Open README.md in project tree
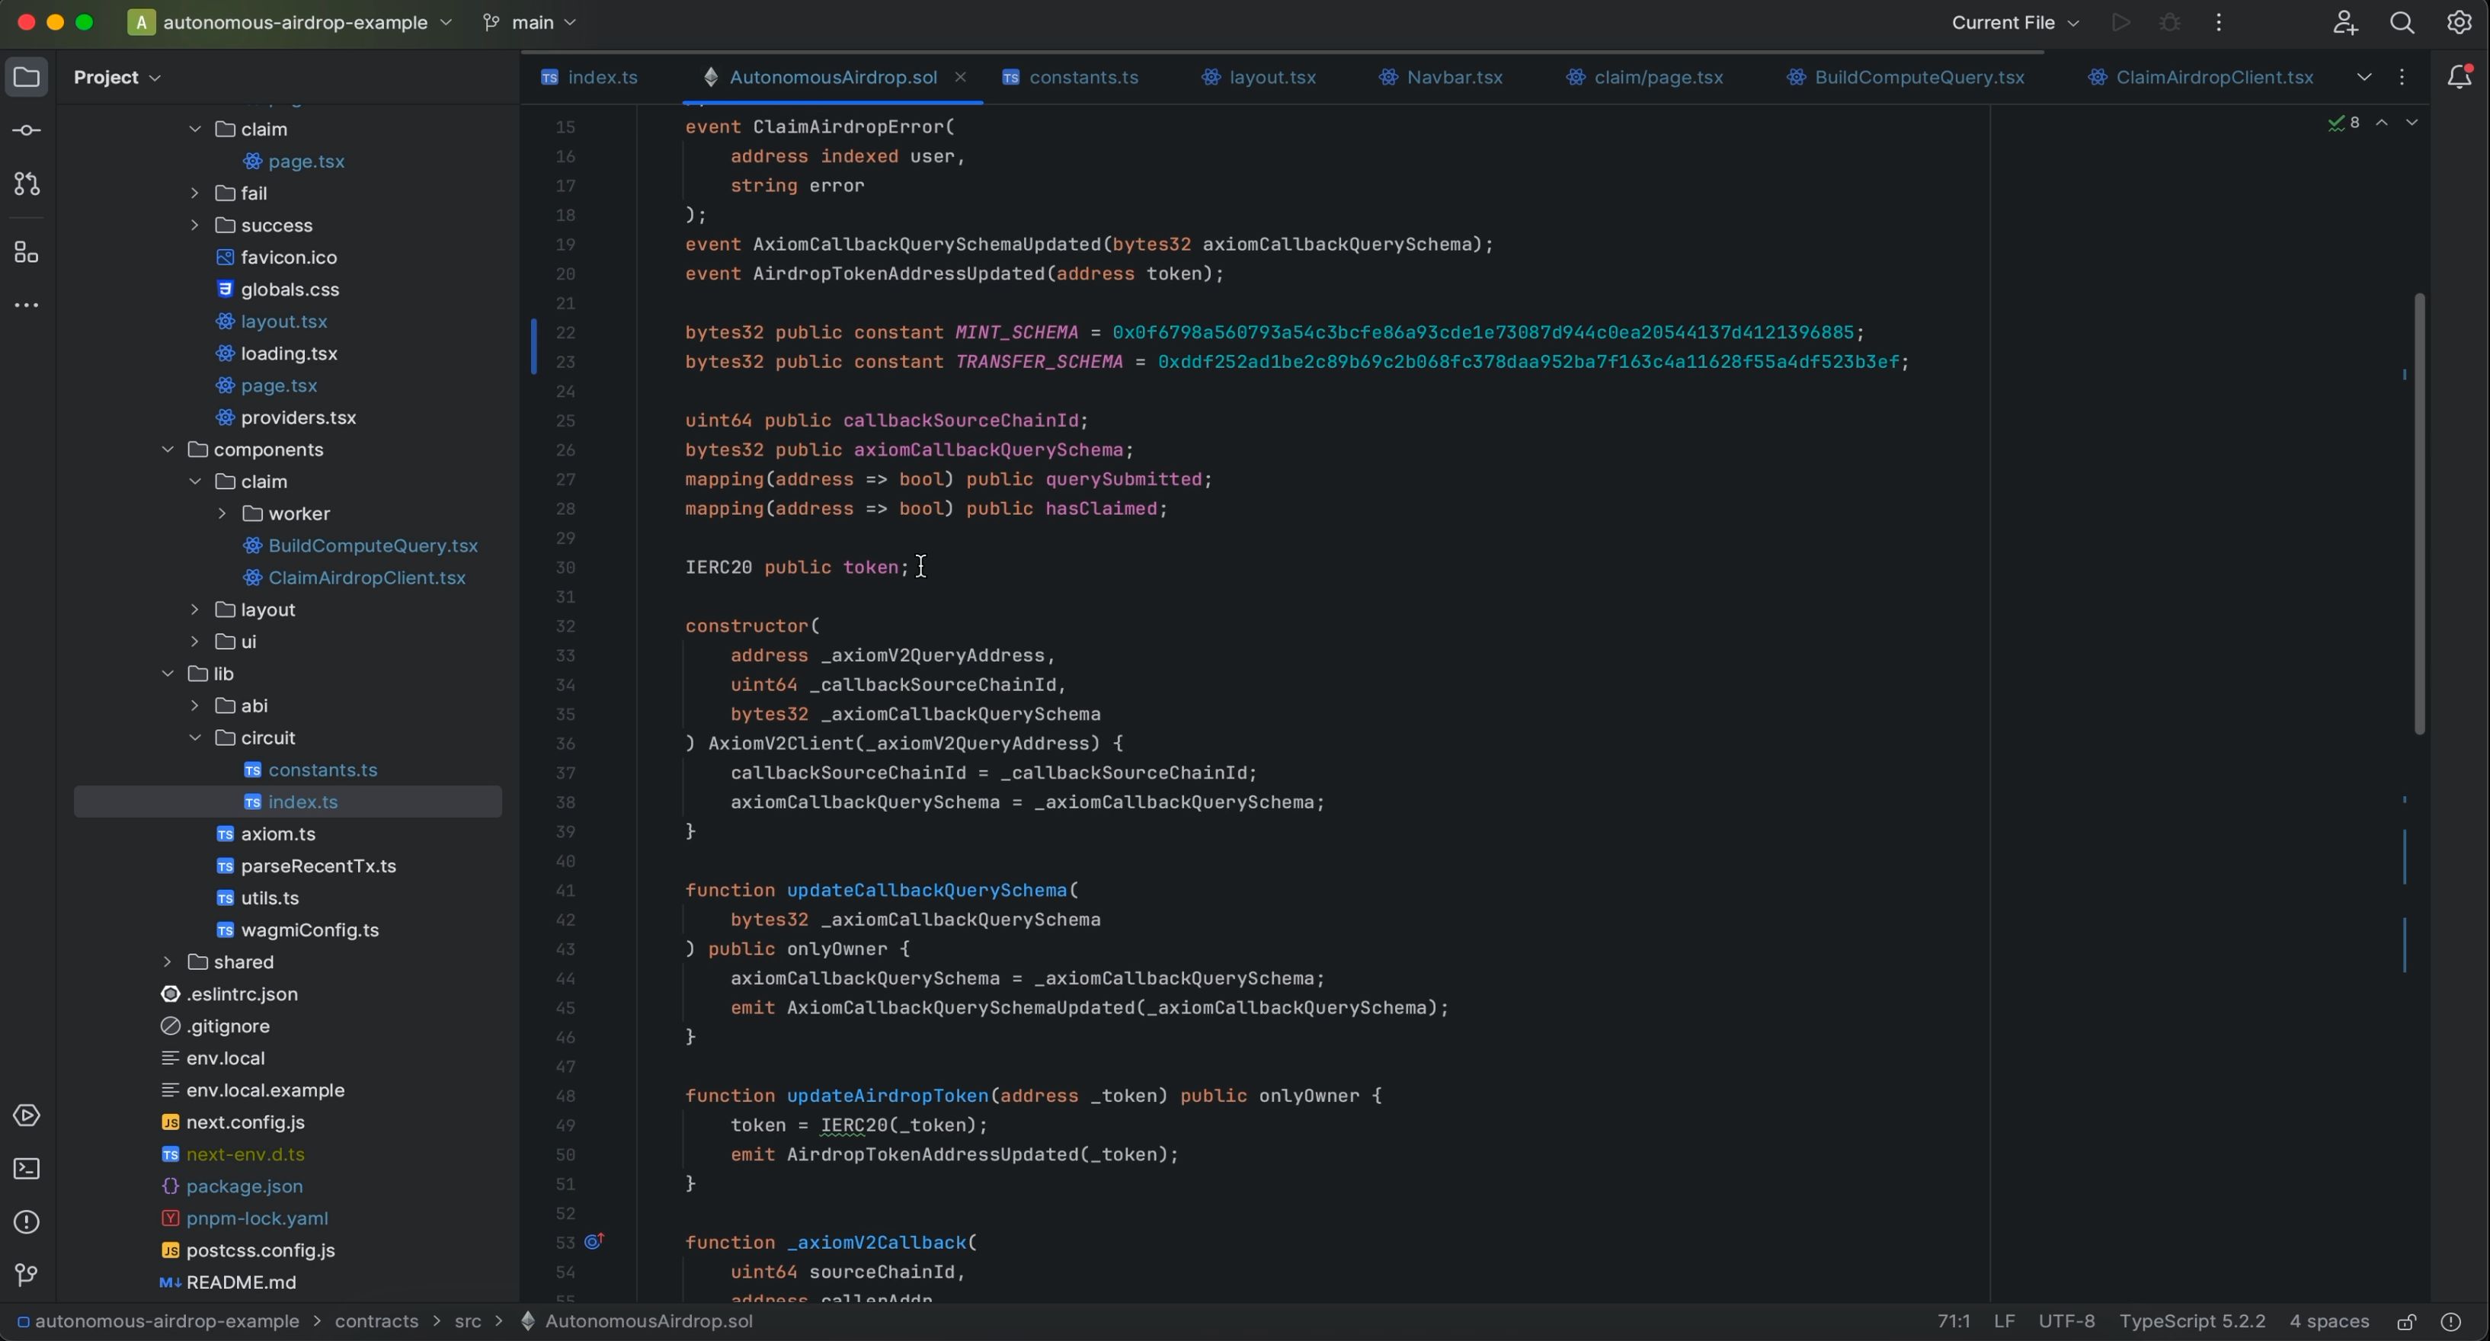Screen dimensions: 2490x1341 [x=241, y=1283]
